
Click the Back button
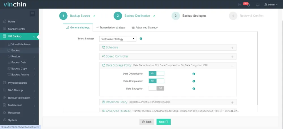(x=147, y=122)
